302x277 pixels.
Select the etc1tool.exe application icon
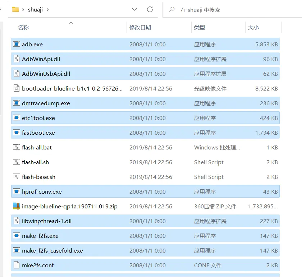click(x=17, y=117)
